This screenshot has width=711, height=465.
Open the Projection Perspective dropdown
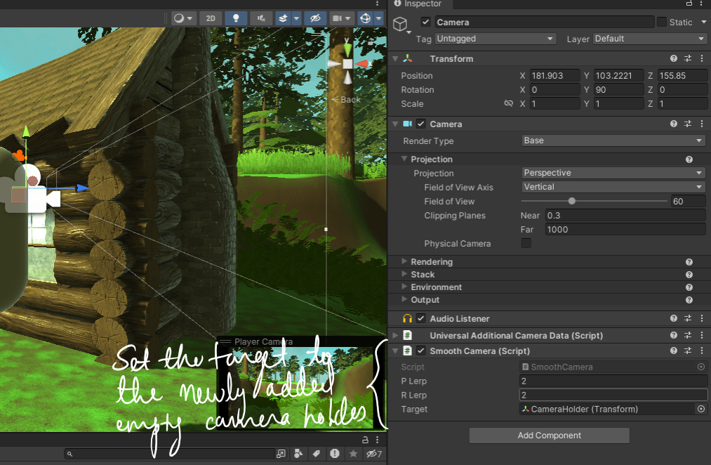[x=613, y=173]
